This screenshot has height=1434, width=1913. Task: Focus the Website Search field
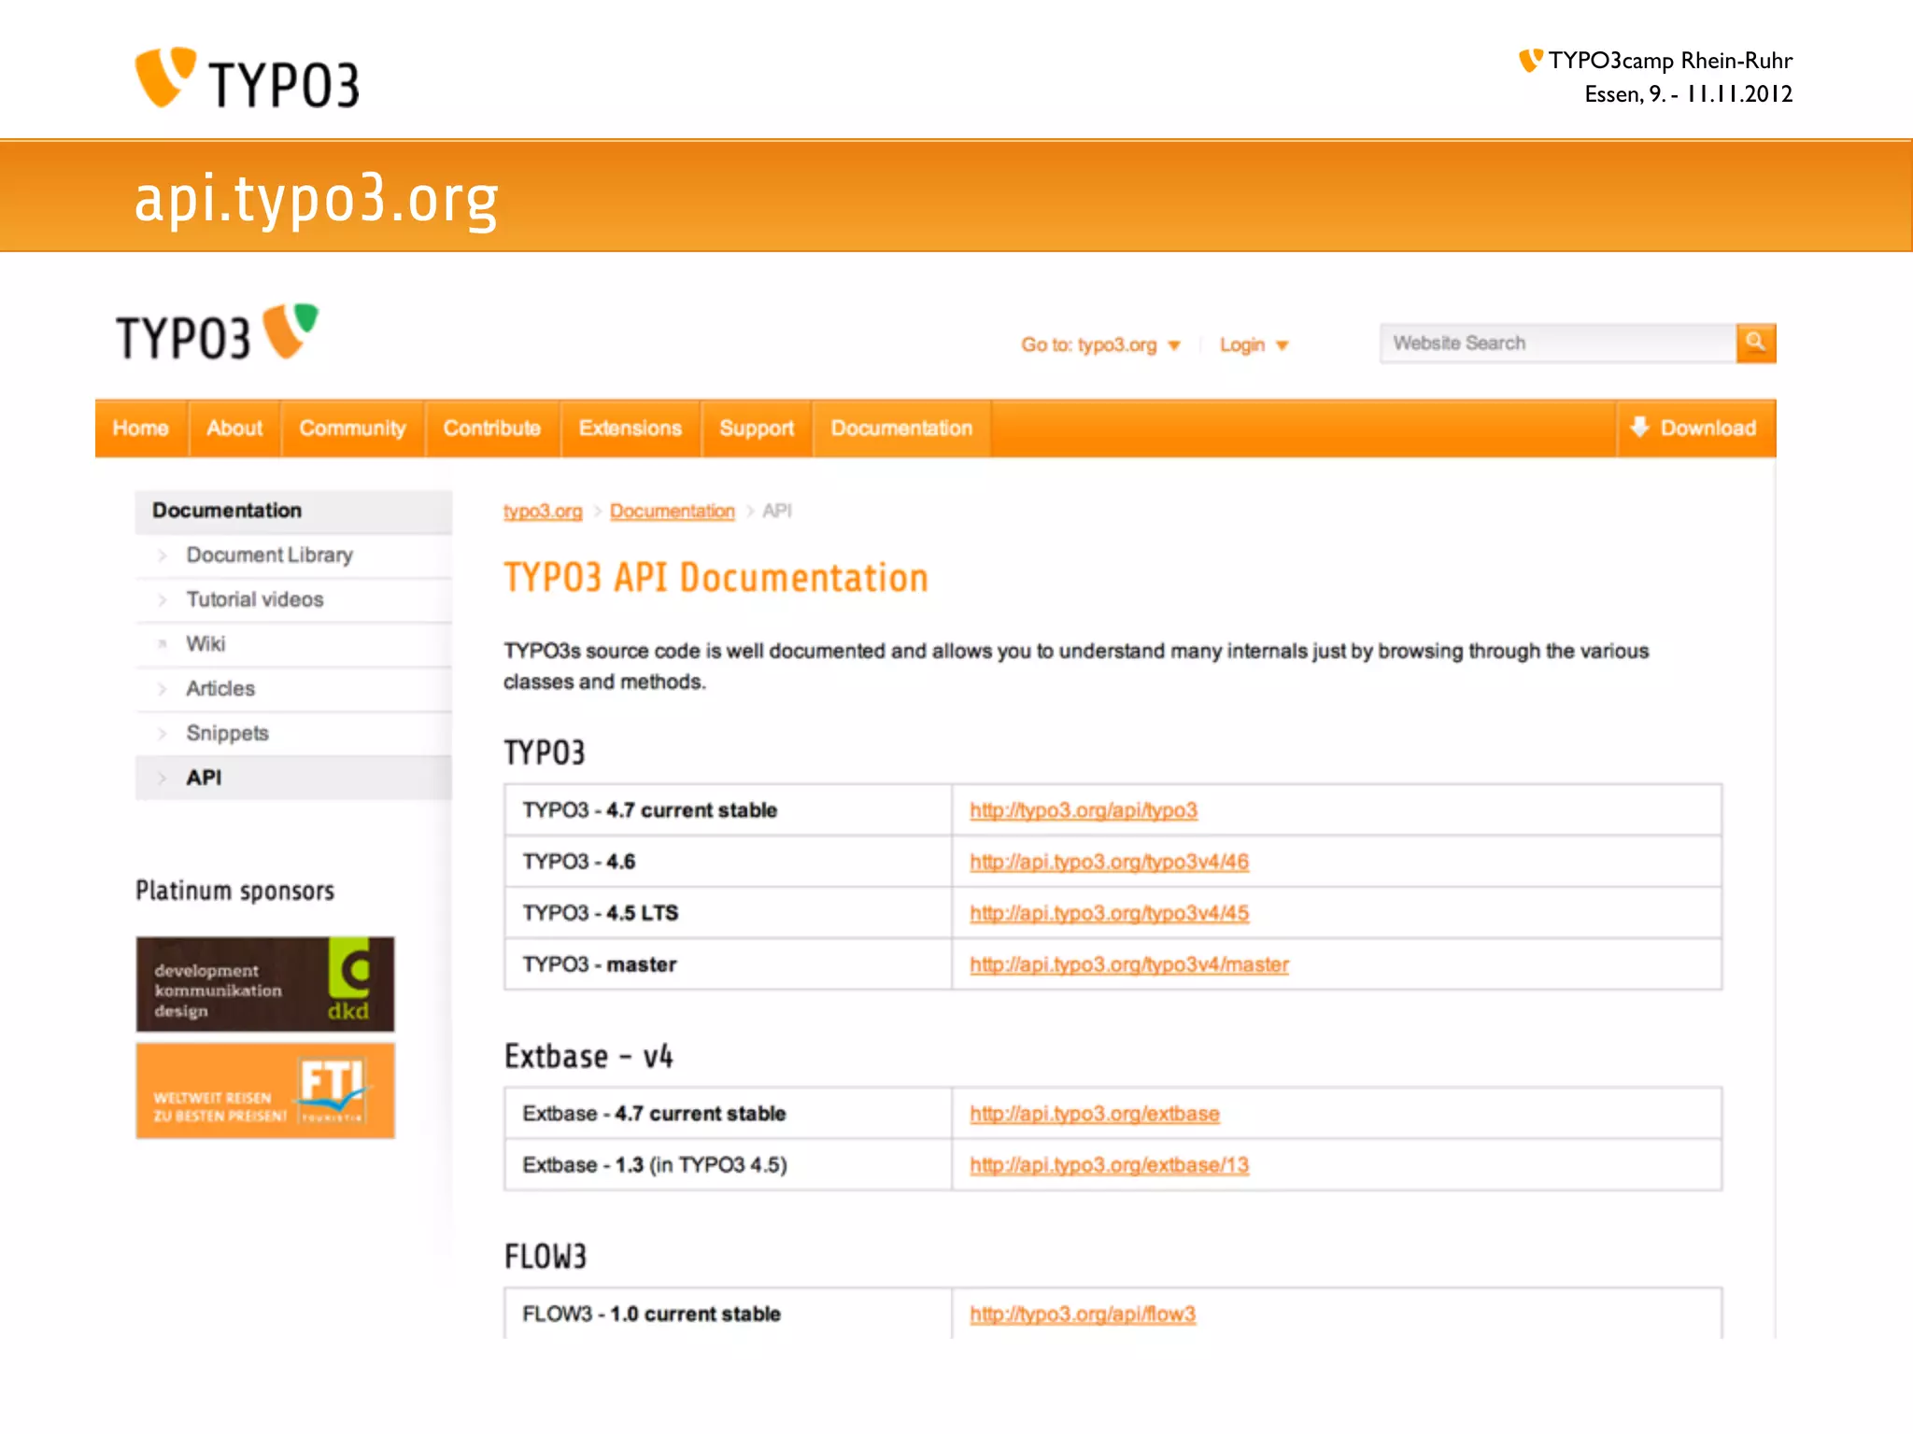coord(1558,343)
